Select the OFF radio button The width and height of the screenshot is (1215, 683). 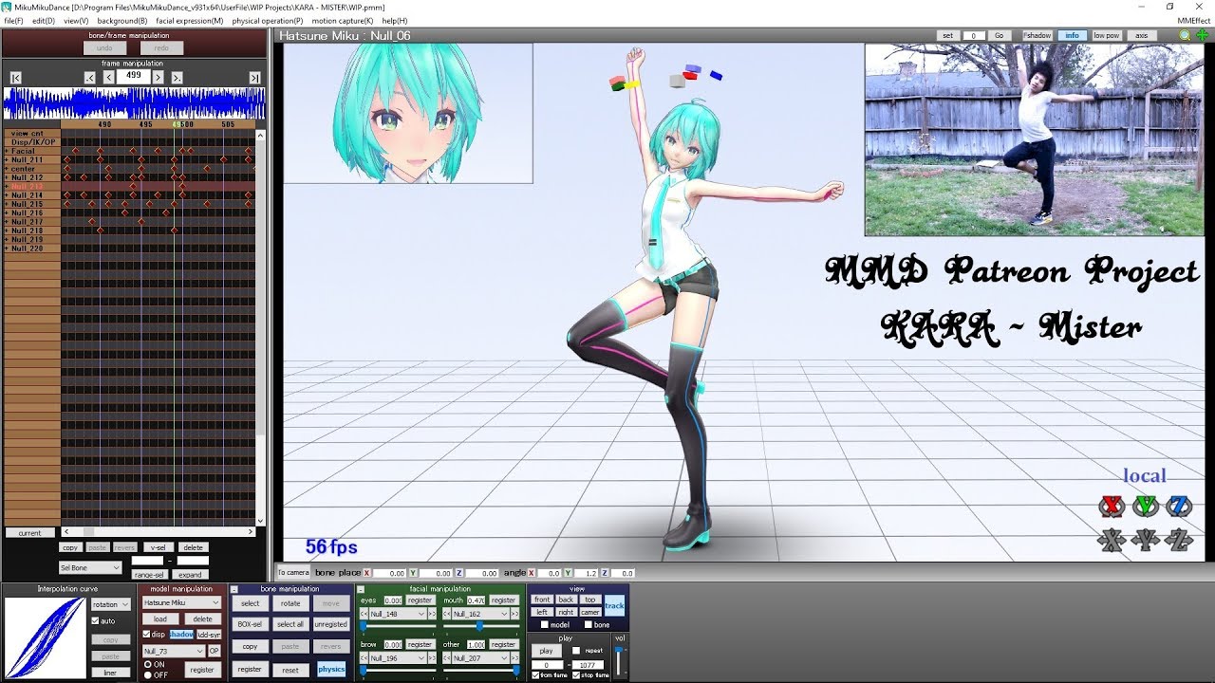[147, 674]
